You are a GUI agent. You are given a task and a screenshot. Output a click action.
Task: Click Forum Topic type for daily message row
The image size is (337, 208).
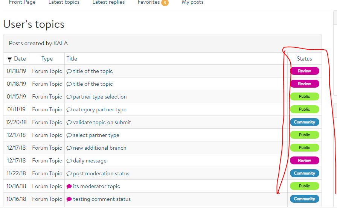coord(47,161)
